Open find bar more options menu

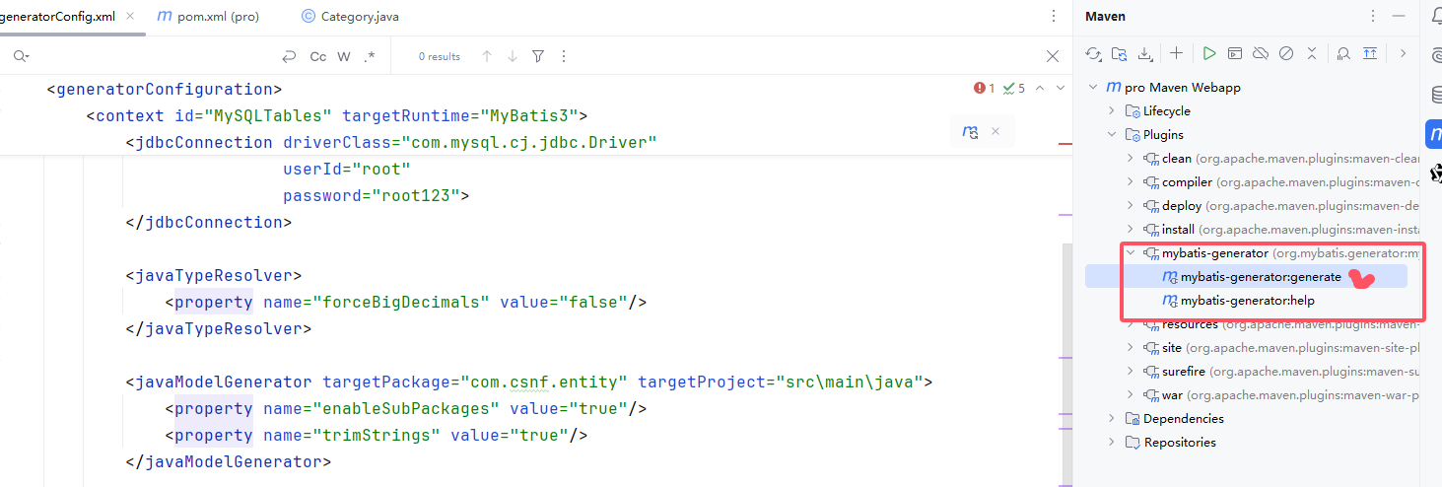coord(565,56)
